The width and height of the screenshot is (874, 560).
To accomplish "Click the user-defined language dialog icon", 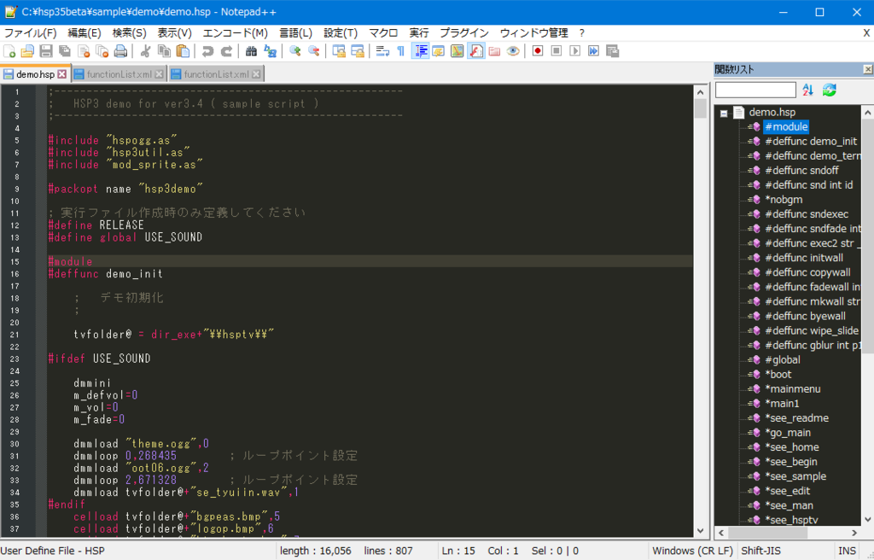I will click(x=438, y=51).
